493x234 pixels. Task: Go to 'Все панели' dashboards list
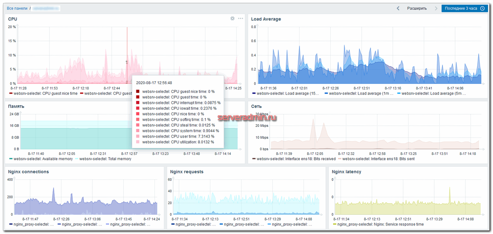[x=16, y=8]
